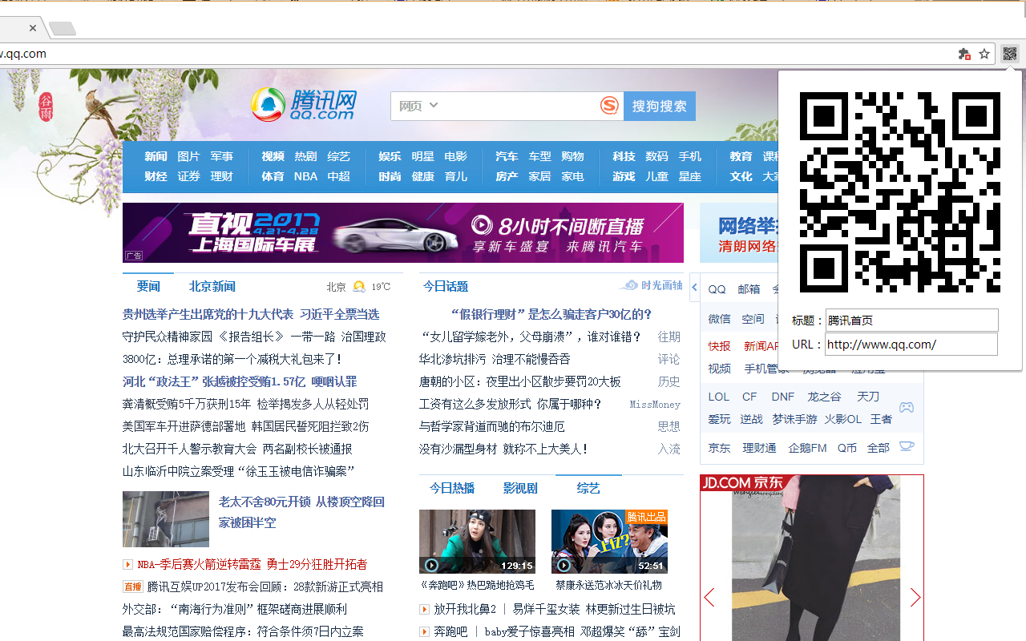Viewport: 1026px width, 641px height.
Task: Click the Tencent QQ.com logo
Action: [x=303, y=105]
